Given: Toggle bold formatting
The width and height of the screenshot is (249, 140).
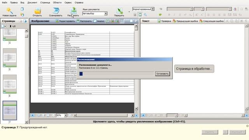Looking at the screenshot, I should (x=169, y=15).
